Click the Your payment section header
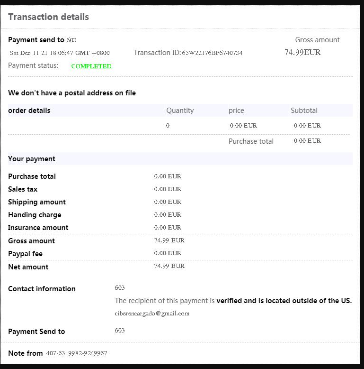This screenshot has height=369, width=364. (x=32, y=159)
